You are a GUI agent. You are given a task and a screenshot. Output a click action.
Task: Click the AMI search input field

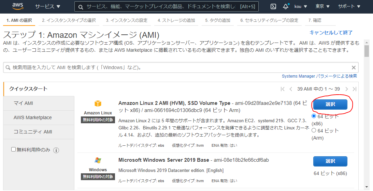coord(181,68)
